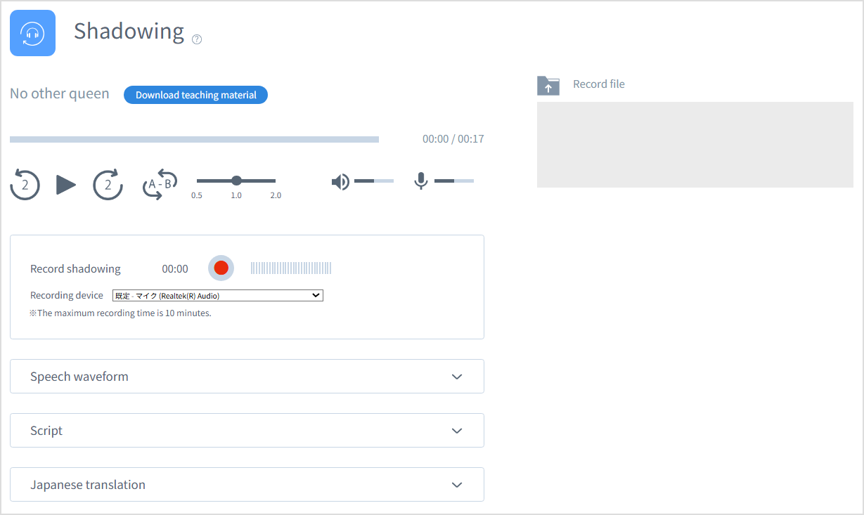864x515 pixels.
Task: Open the Recording device dropdown
Action: pos(217,296)
